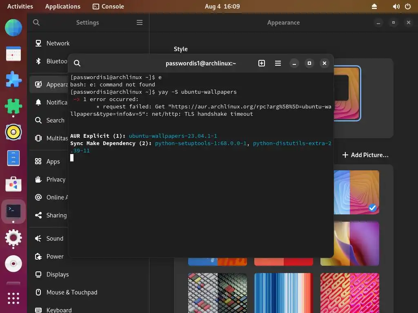This screenshot has height=313, width=418.
Task: Show all applications grid in dock
Action: click(x=13, y=298)
